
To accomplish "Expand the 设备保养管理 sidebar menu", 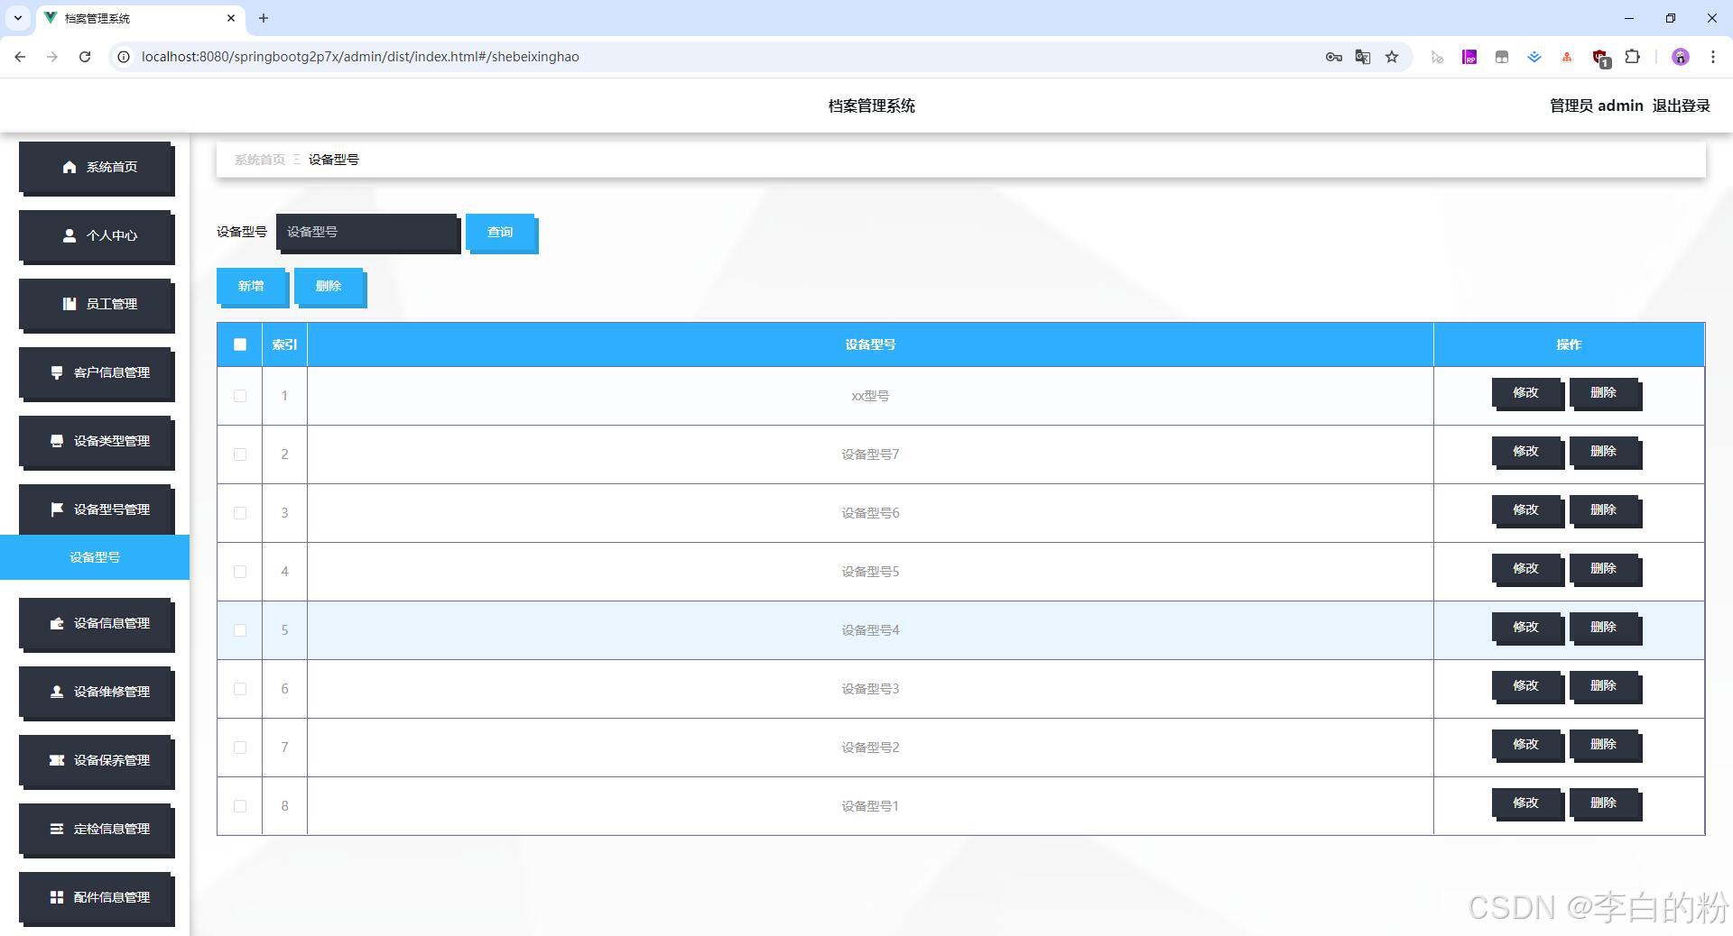I will (97, 761).
